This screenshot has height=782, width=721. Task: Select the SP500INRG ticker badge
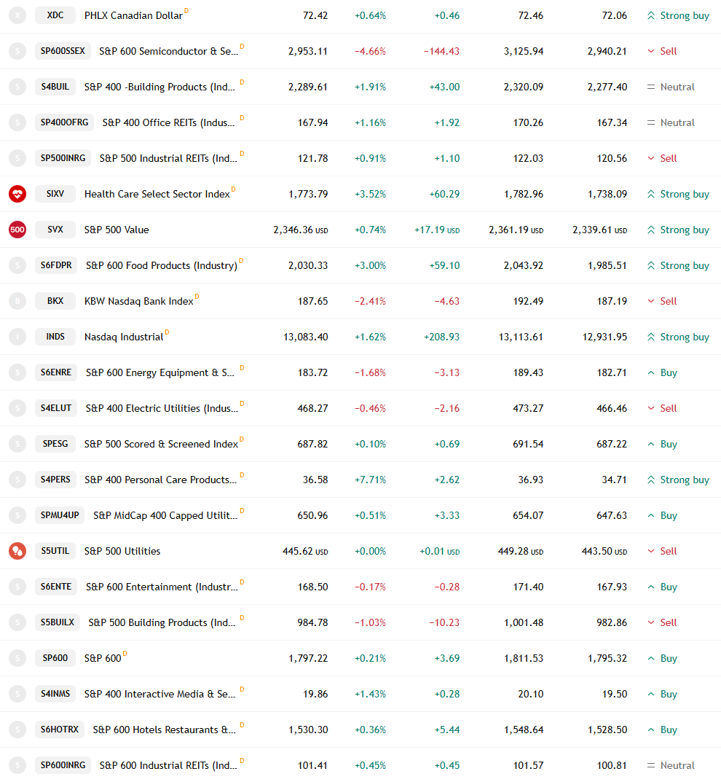coord(63,158)
